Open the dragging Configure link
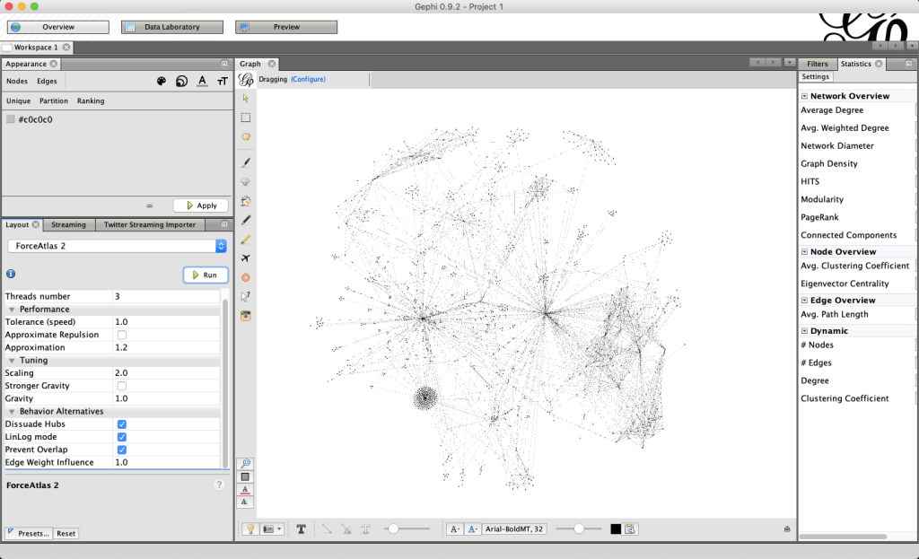This screenshot has width=919, height=559. point(309,80)
